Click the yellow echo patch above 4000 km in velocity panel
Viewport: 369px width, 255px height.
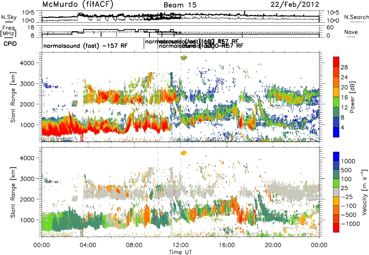pyautogui.click(x=183, y=153)
